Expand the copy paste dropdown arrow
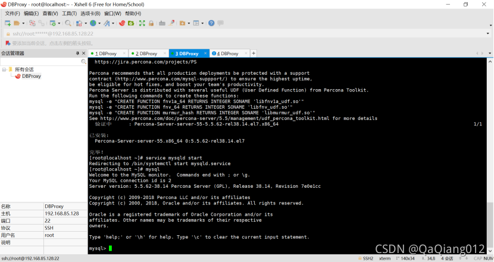The image size is (494, 262). click(86, 23)
